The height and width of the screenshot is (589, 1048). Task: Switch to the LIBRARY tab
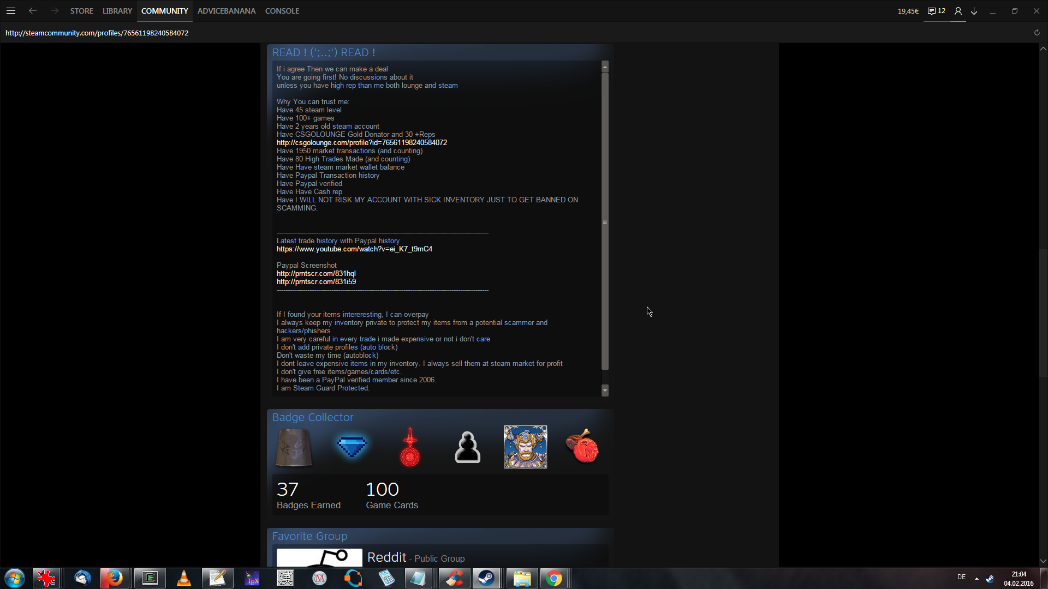tap(117, 11)
